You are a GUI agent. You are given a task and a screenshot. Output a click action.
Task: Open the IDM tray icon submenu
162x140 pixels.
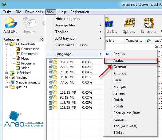point(75,38)
